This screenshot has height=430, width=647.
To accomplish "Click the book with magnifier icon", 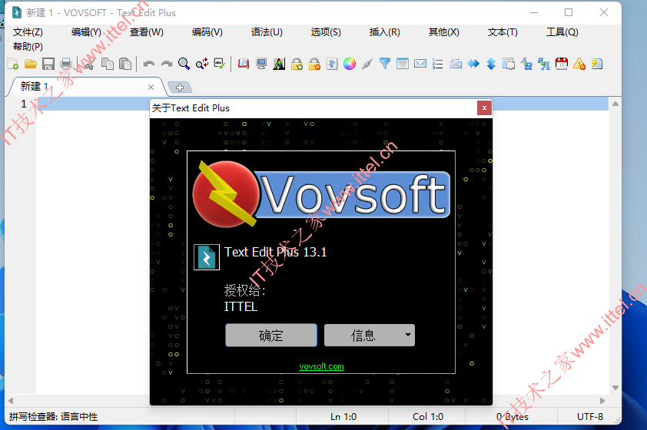I will tap(244, 64).
